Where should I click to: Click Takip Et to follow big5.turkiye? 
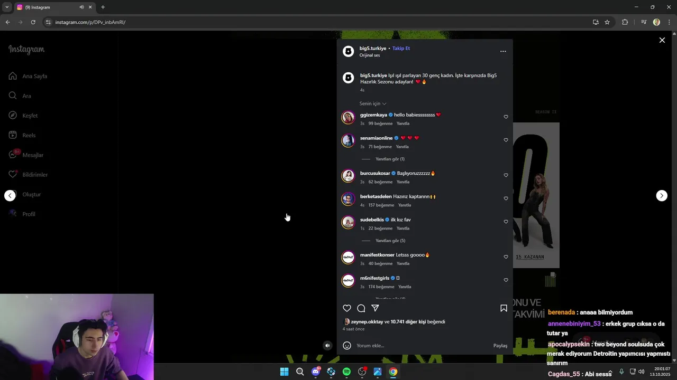[x=401, y=48]
